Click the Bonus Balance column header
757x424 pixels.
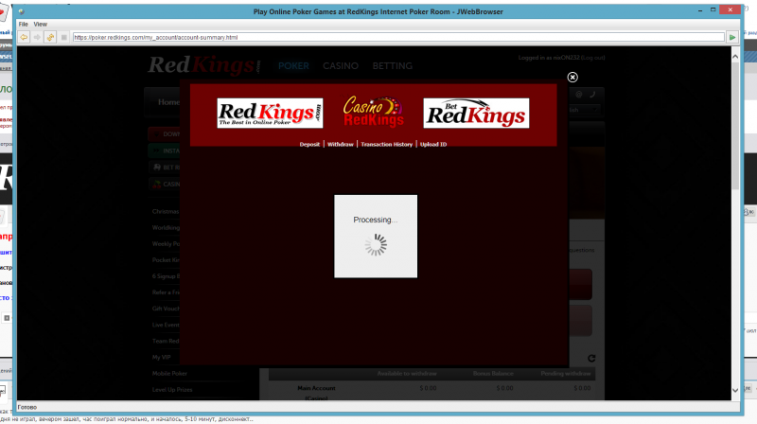[493, 373]
